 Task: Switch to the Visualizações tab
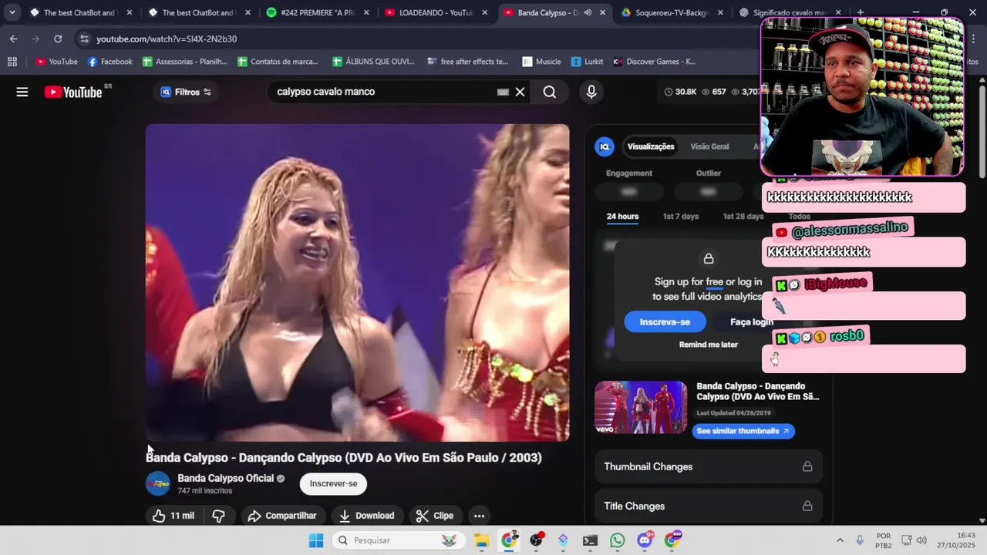(651, 146)
